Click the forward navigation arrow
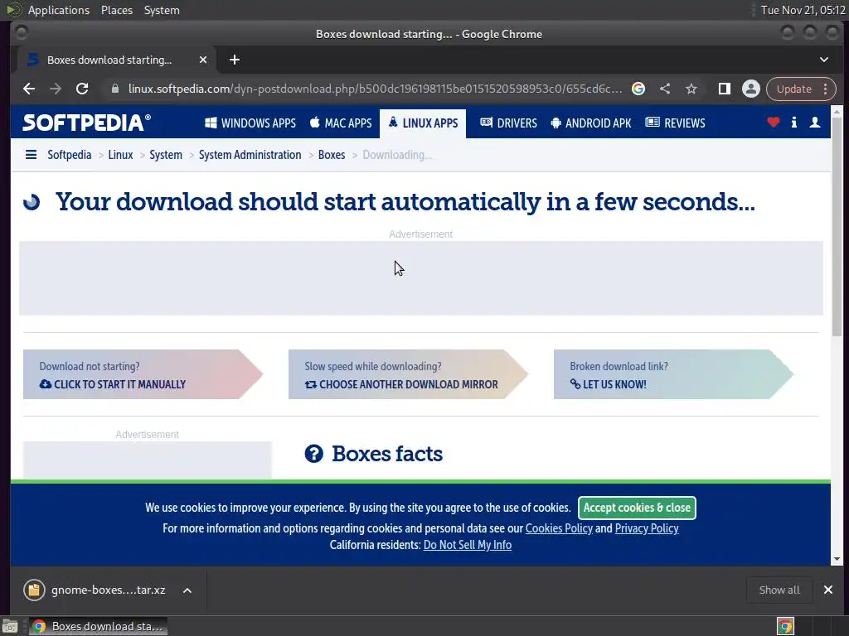Screen dimensions: 849x636 56,89
